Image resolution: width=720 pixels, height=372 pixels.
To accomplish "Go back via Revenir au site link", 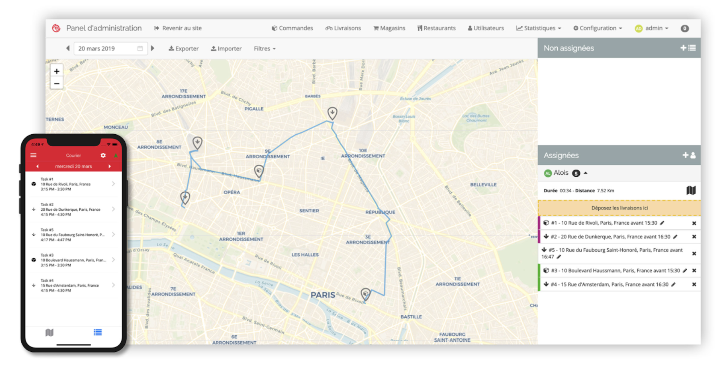I will (178, 28).
